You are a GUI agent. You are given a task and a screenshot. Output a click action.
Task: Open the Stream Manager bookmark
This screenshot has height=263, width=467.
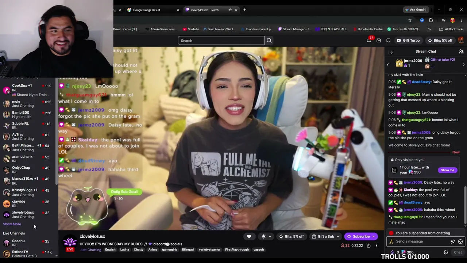(295, 29)
